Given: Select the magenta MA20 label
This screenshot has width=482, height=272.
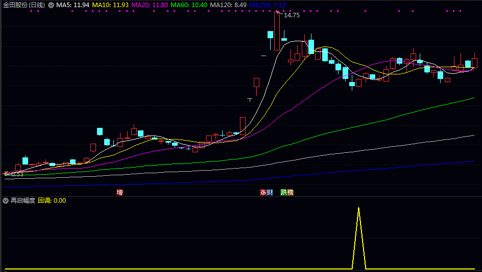Looking at the screenshot, I should [x=150, y=5].
